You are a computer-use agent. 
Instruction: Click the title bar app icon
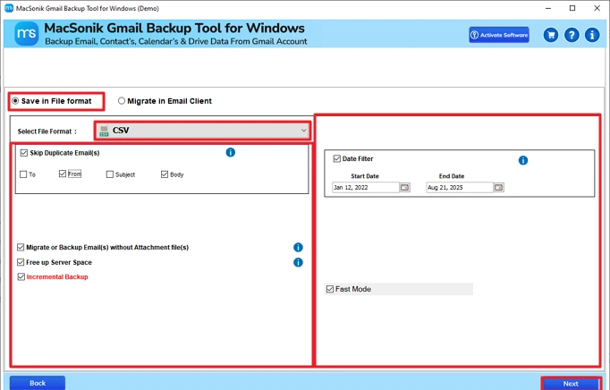click(x=9, y=8)
